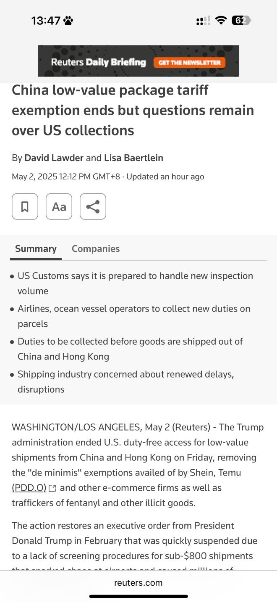
Task: Tap the share article icon
Action: [93, 206]
